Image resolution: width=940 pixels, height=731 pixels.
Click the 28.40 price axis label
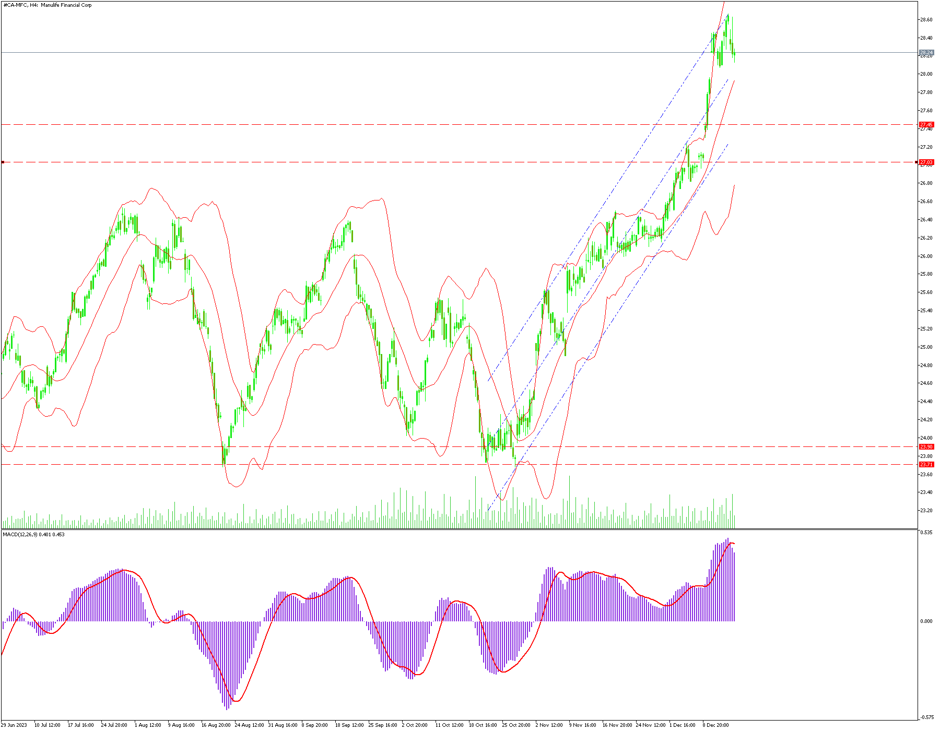point(926,38)
